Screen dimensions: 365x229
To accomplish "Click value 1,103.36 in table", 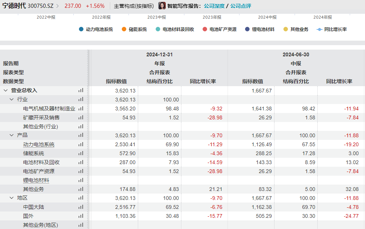I will 125,216.
